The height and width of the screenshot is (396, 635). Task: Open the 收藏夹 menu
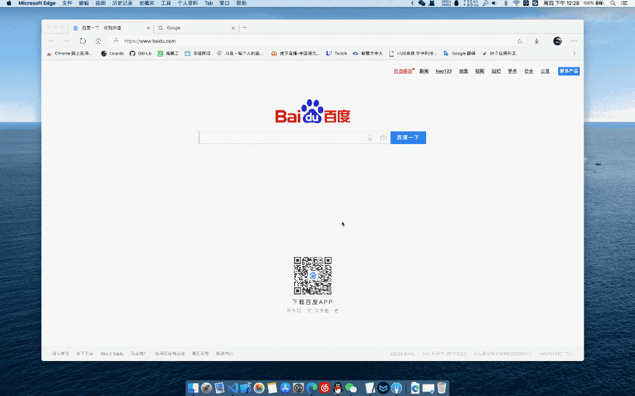point(147,3)
